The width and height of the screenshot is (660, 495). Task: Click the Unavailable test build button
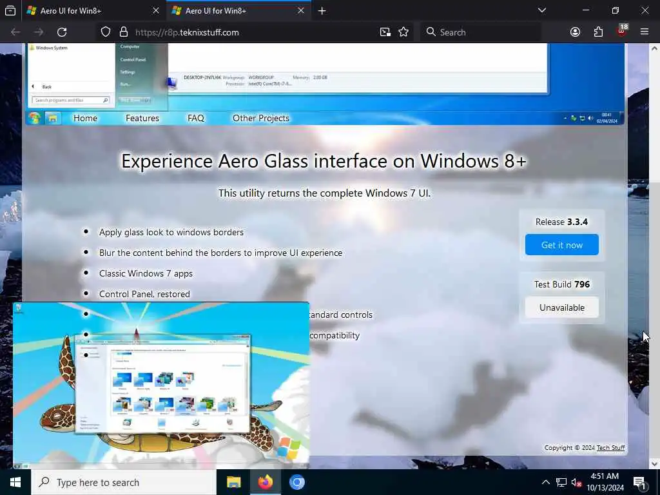(562, 307)
